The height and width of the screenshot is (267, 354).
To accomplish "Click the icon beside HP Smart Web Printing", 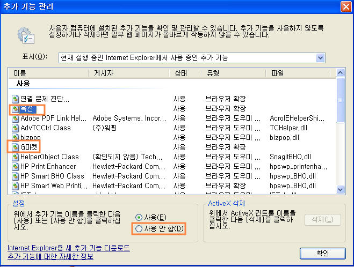I will pyautogui.click(x=15, y=186).
